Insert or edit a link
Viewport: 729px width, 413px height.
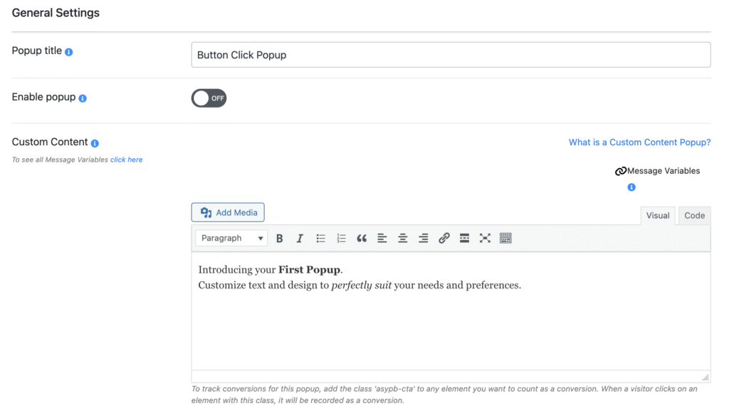tap(444, 238)
